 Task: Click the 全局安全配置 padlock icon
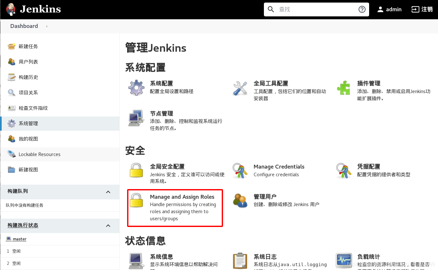136,170
